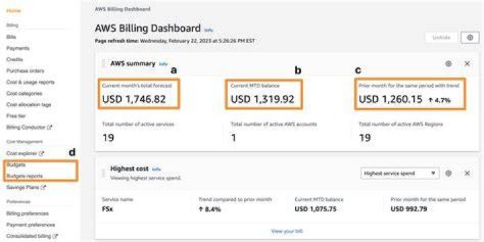Click the USD 992.79 value
This screenshot has height=242, width=484.
409,209
